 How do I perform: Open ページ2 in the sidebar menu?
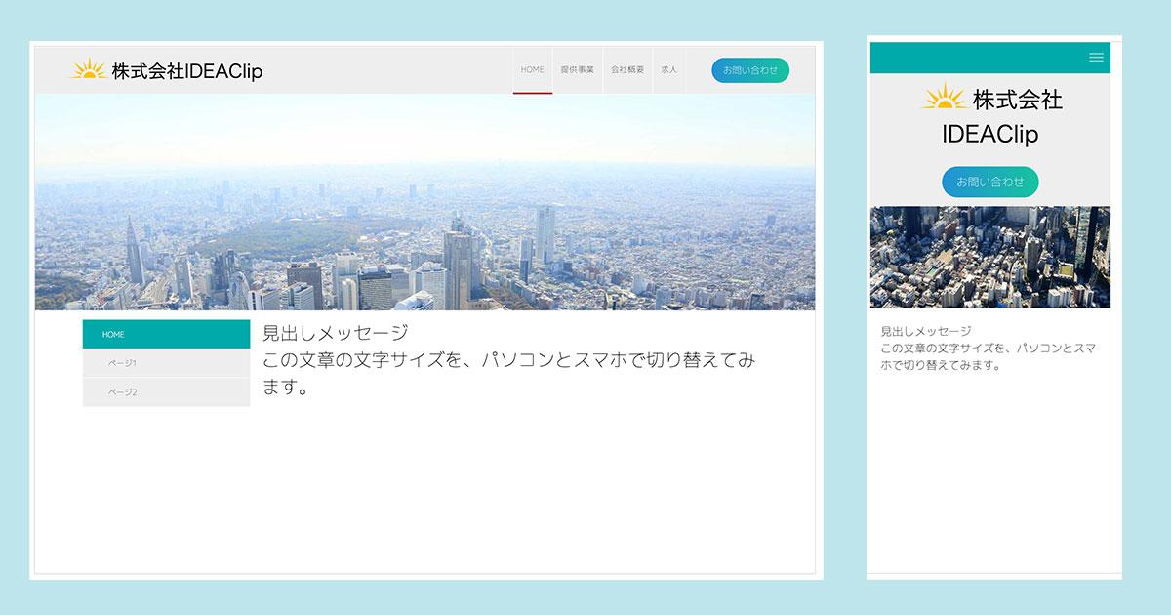166,392
